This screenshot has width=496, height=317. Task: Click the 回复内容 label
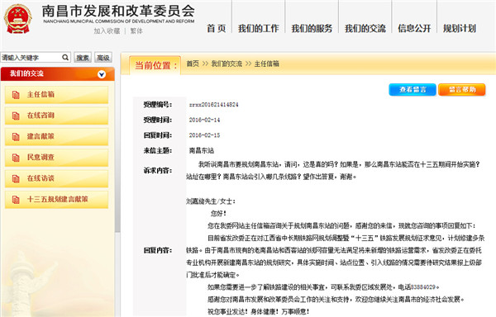click(158, 250)
